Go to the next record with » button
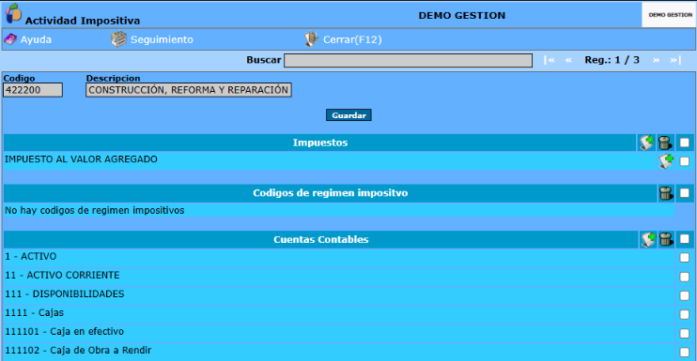 point(656,60)
